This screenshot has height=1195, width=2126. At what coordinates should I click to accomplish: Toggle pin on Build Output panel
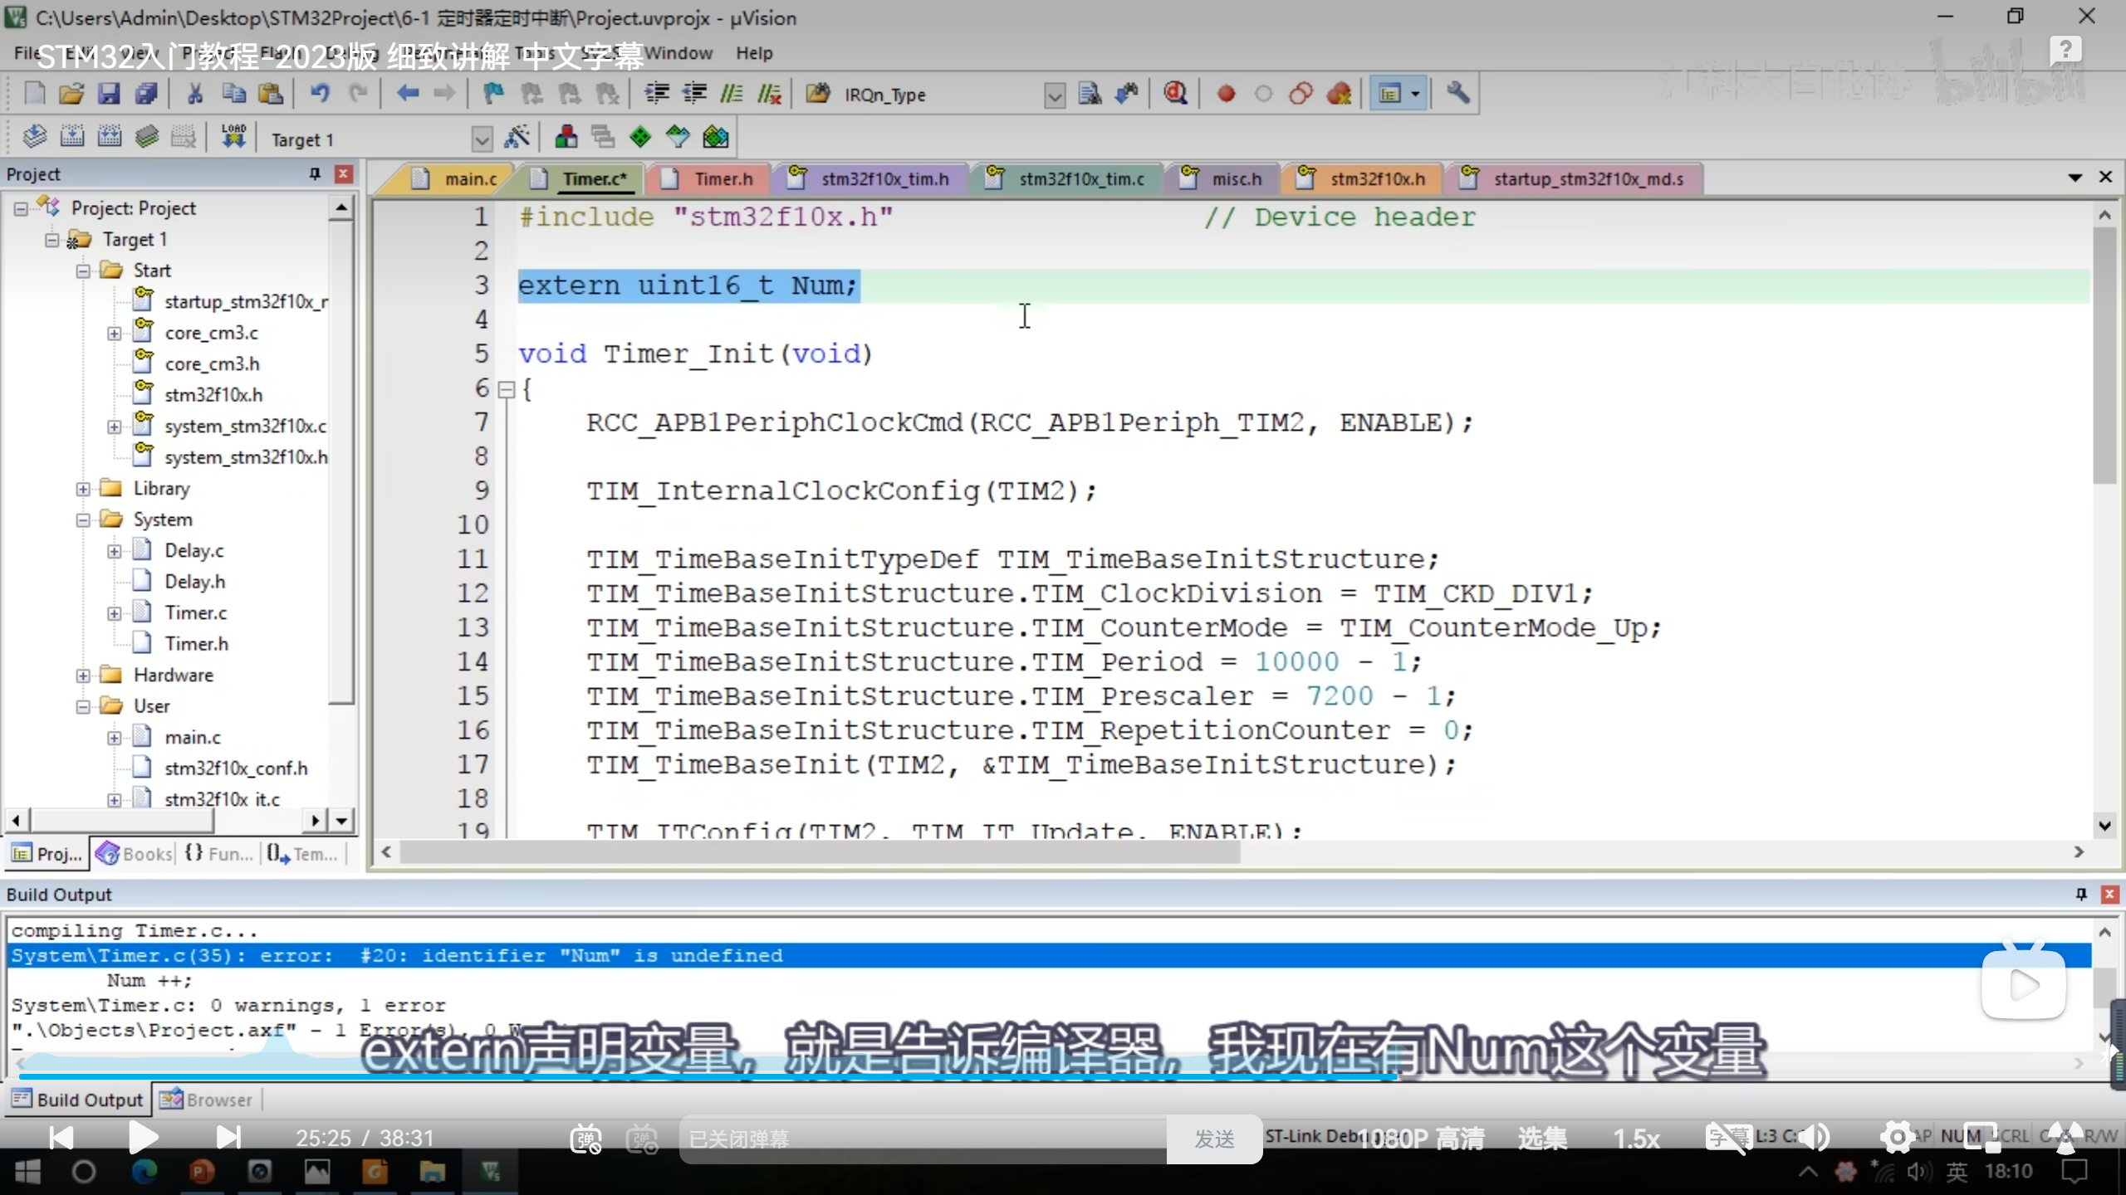[x=2081, y=894]
